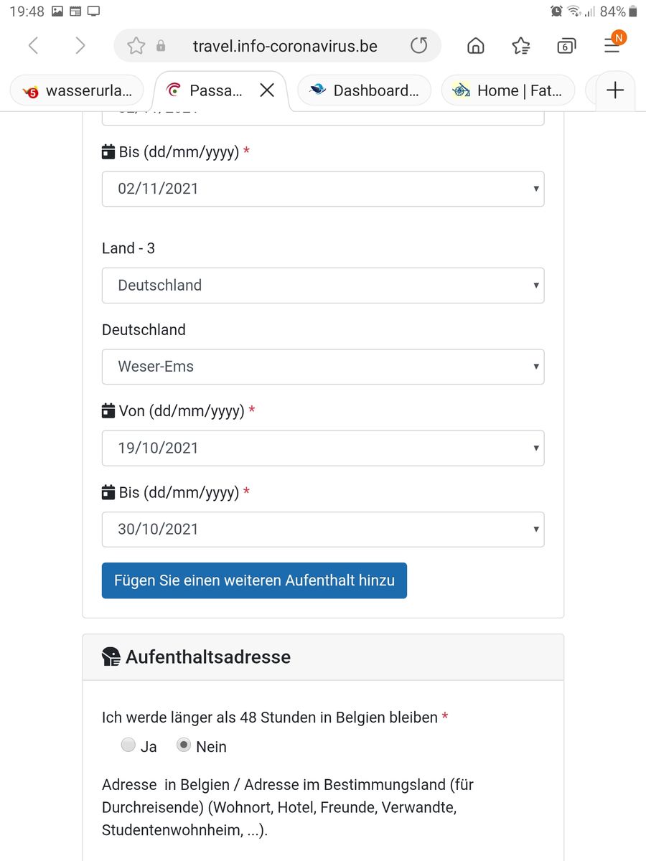Click Fügen Sie einen weiteren Aufenthalt hinzu
The height and width of the screenshot is (861, 646).
tap(254, 580)
